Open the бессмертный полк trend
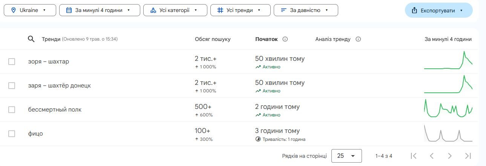Screen dimensions: 486x166 tap(55, 110)
